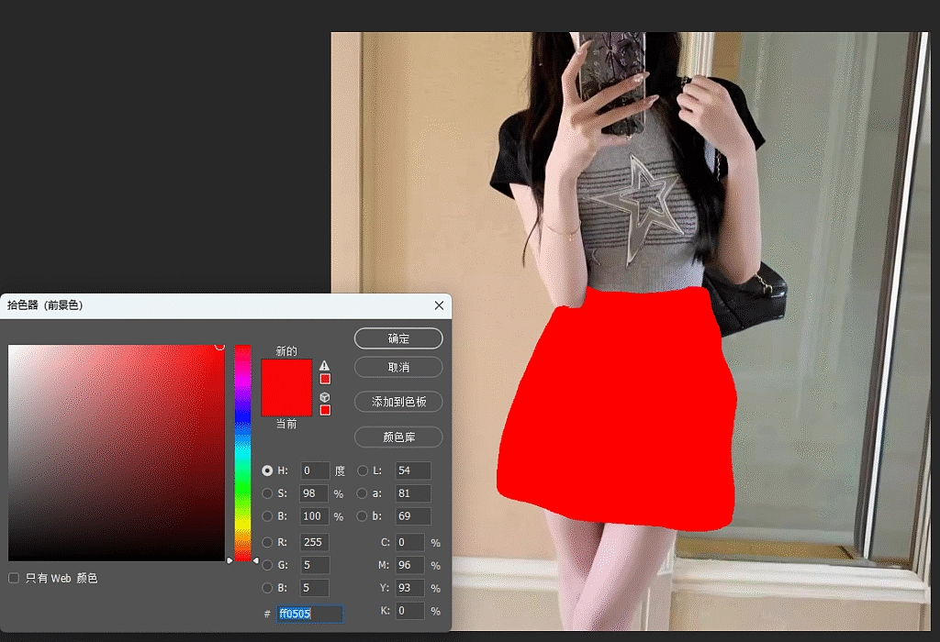This screenshot has width=940, height=642.
Task: Enable the 只有 Web 颜色 checkbox
Action: (x=14, y=578)
